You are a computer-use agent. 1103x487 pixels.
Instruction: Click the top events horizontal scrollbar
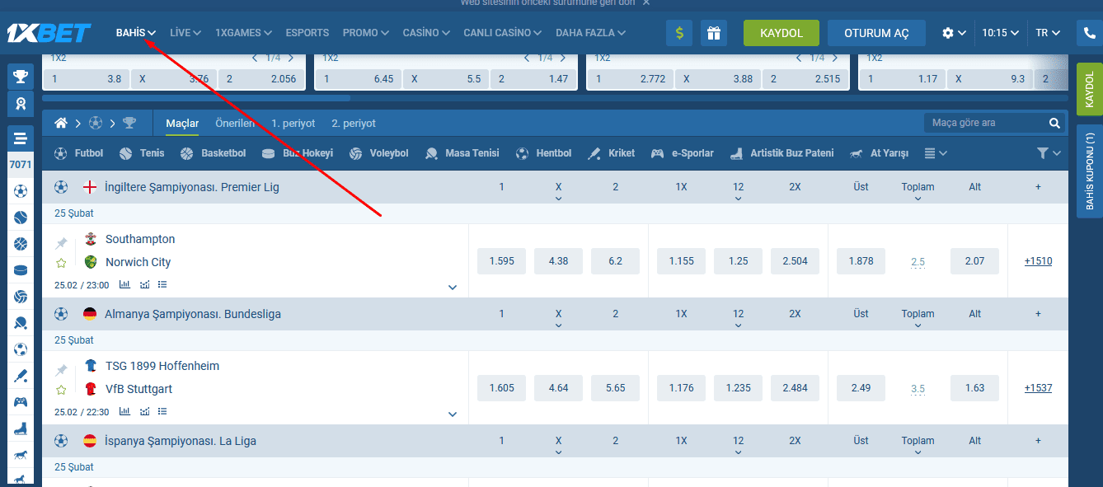click(x=196, y=98)
